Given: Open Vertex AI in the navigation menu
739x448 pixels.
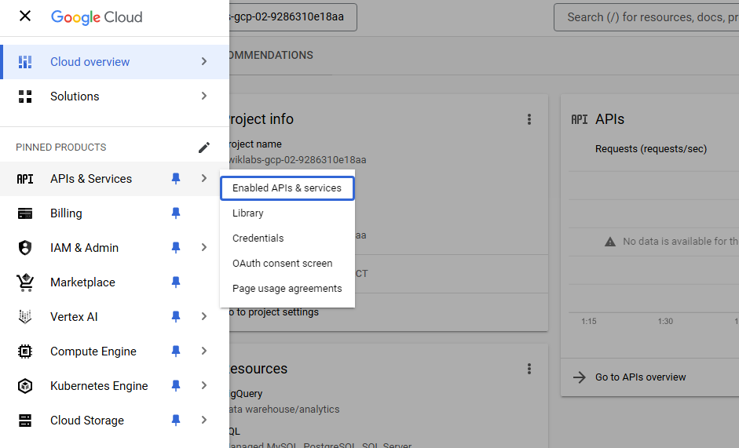Looking at the screenshot, I should coord(115,316).
